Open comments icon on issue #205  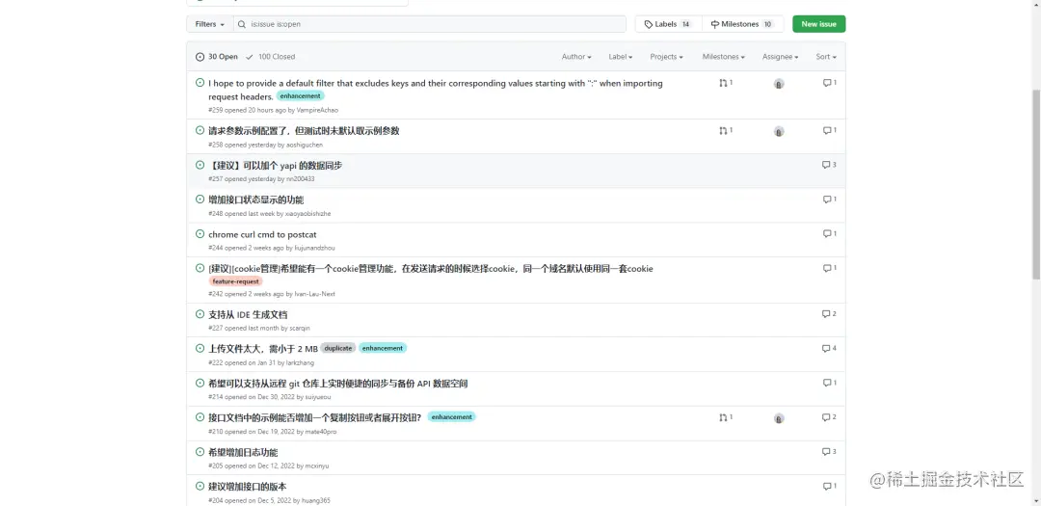[x=829, y=452]
